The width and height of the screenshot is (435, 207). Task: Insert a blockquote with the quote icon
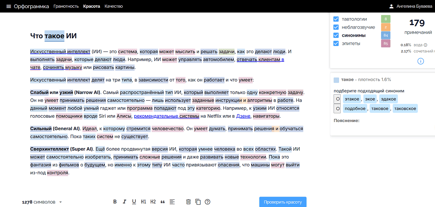point(163,202)
